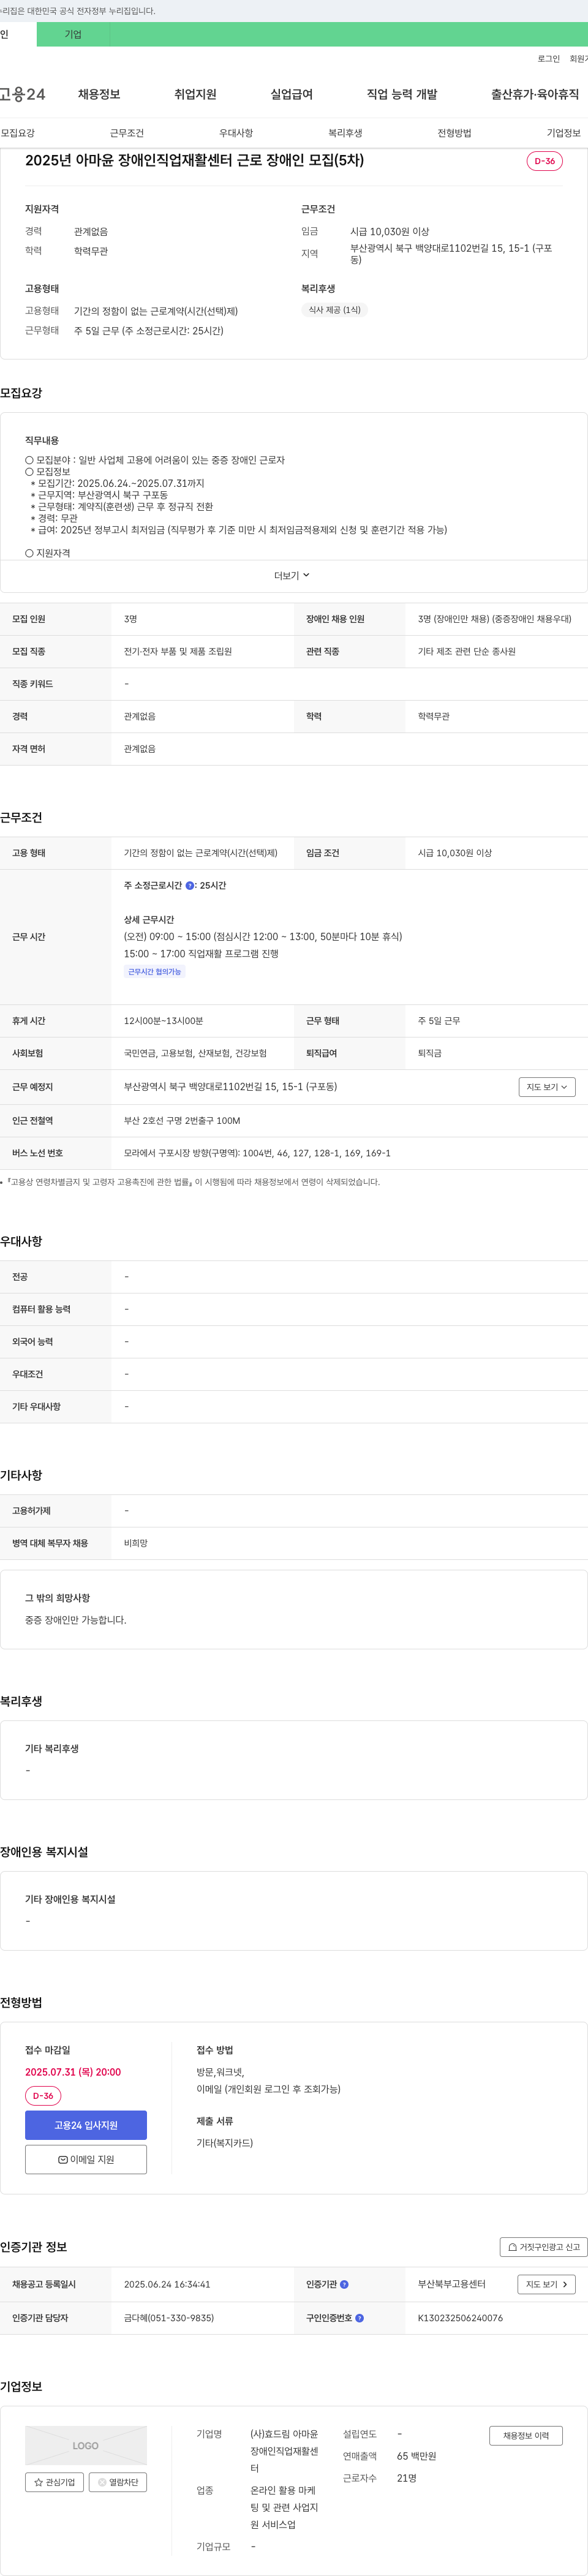Click certification number K130232506240076
Viewport: 588px width, 2576px height.
(460, 2317)
